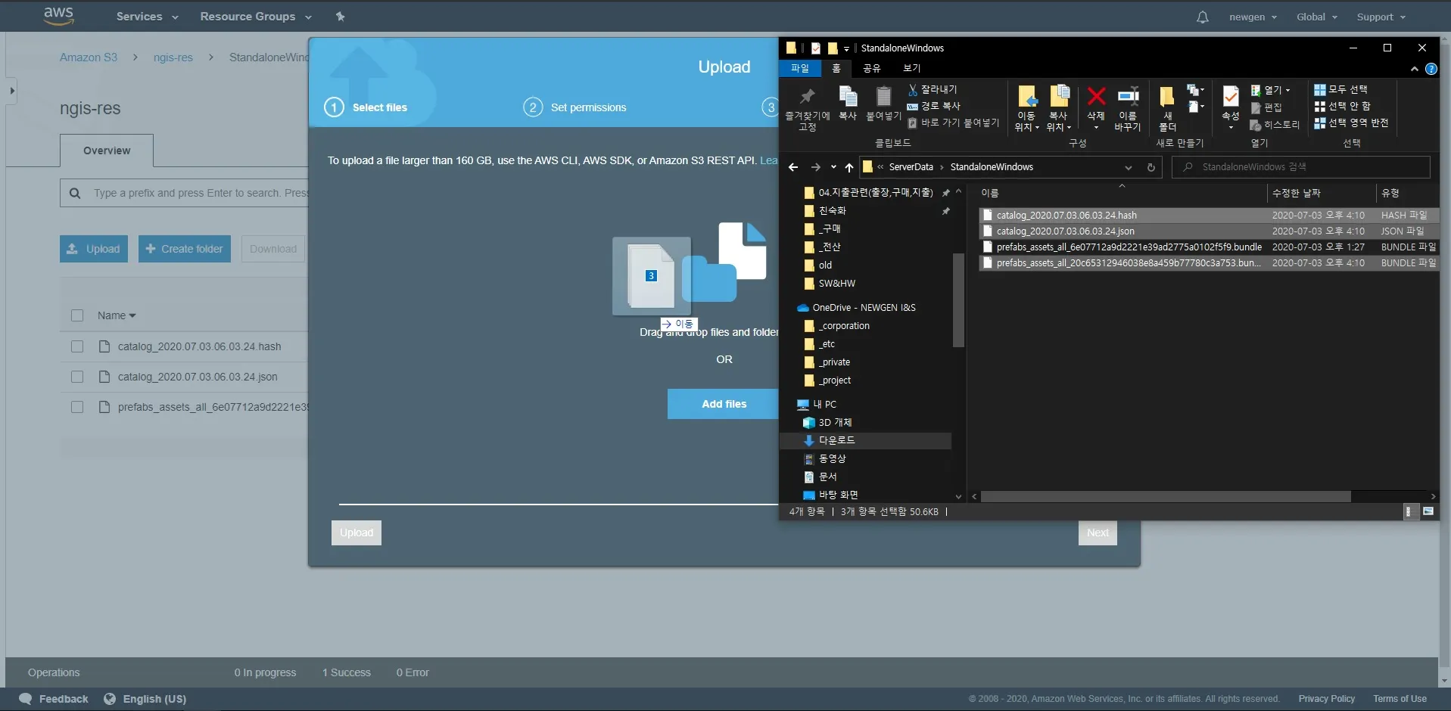Click the Copy (복사) ribbon icon
1451x711 pixels.
pyautogui.click(x=848, y=103)
